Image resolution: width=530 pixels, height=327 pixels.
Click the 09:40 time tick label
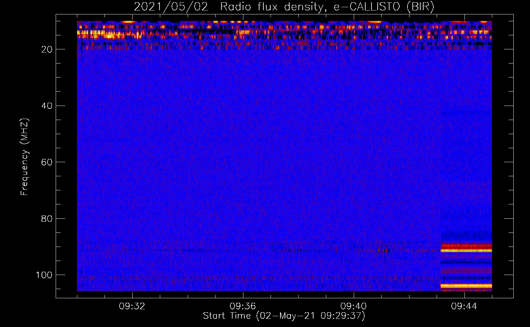pyautogui.click(x=354, y=306)
